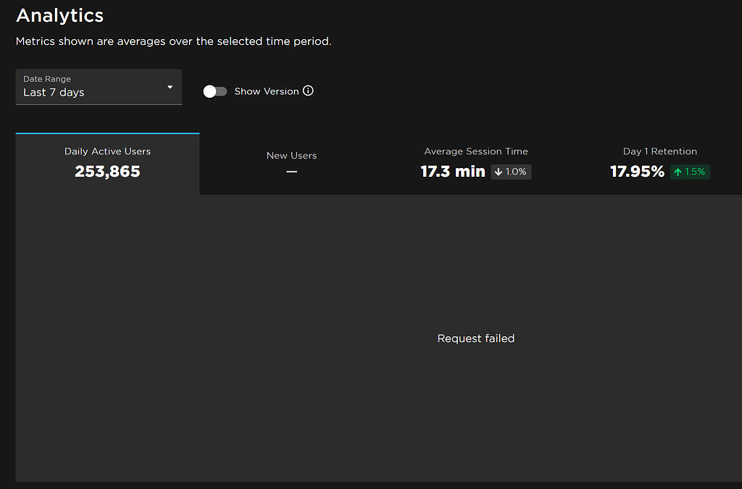The width and height of the screenshot is (742, 489).
Task: Select the Day 1 Retention tab
Action: (x=659, y=164)
